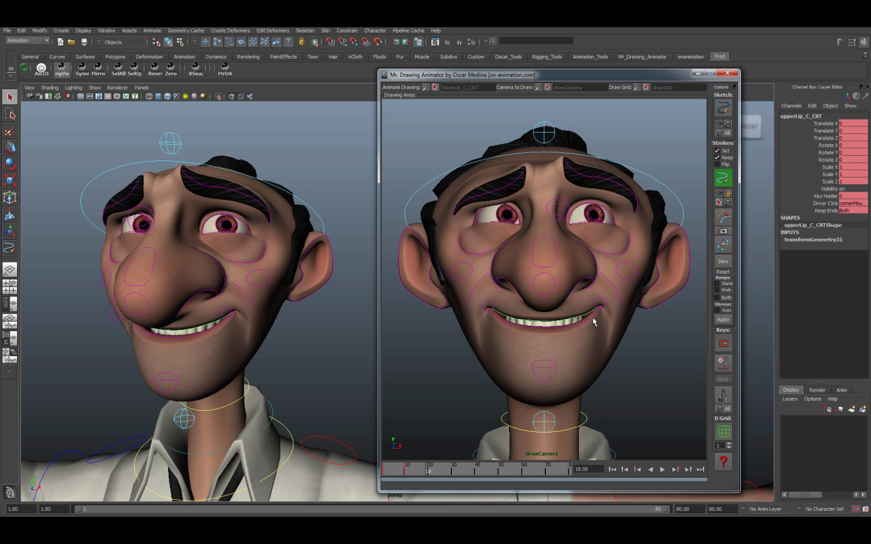Enable the Both keeps checkbox
This screenshot has height=544, width=871.
pyautogui.click(x=717, y=298)
